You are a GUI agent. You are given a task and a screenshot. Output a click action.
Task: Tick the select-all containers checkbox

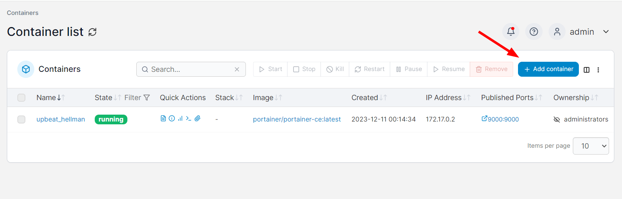pyautogui.click(x=21, y=98)
